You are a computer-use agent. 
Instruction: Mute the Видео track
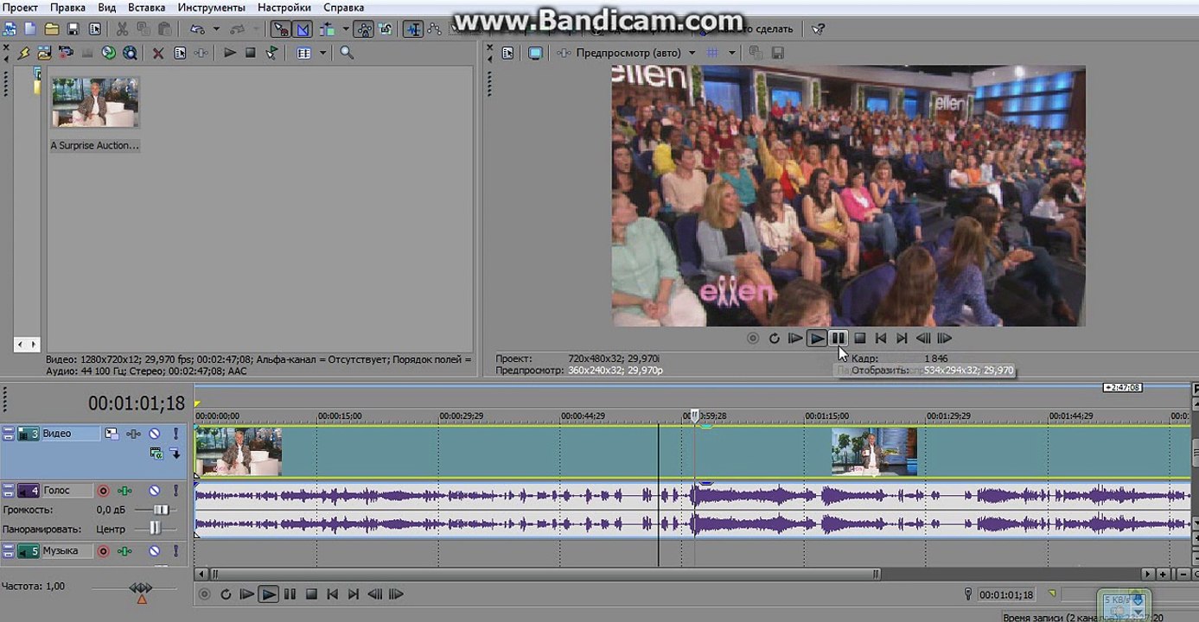pyautogui.click(x=155, y=434)
